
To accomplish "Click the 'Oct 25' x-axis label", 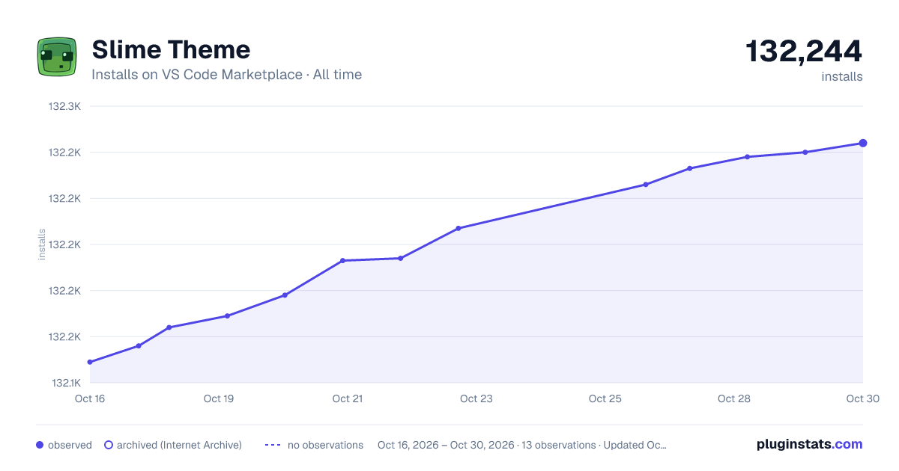I will pos(605,398).
